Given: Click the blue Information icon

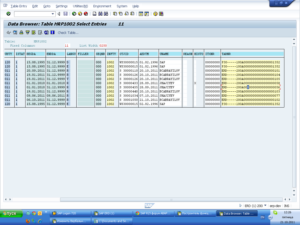Looking at the screenshot, I should coord(52,32).
